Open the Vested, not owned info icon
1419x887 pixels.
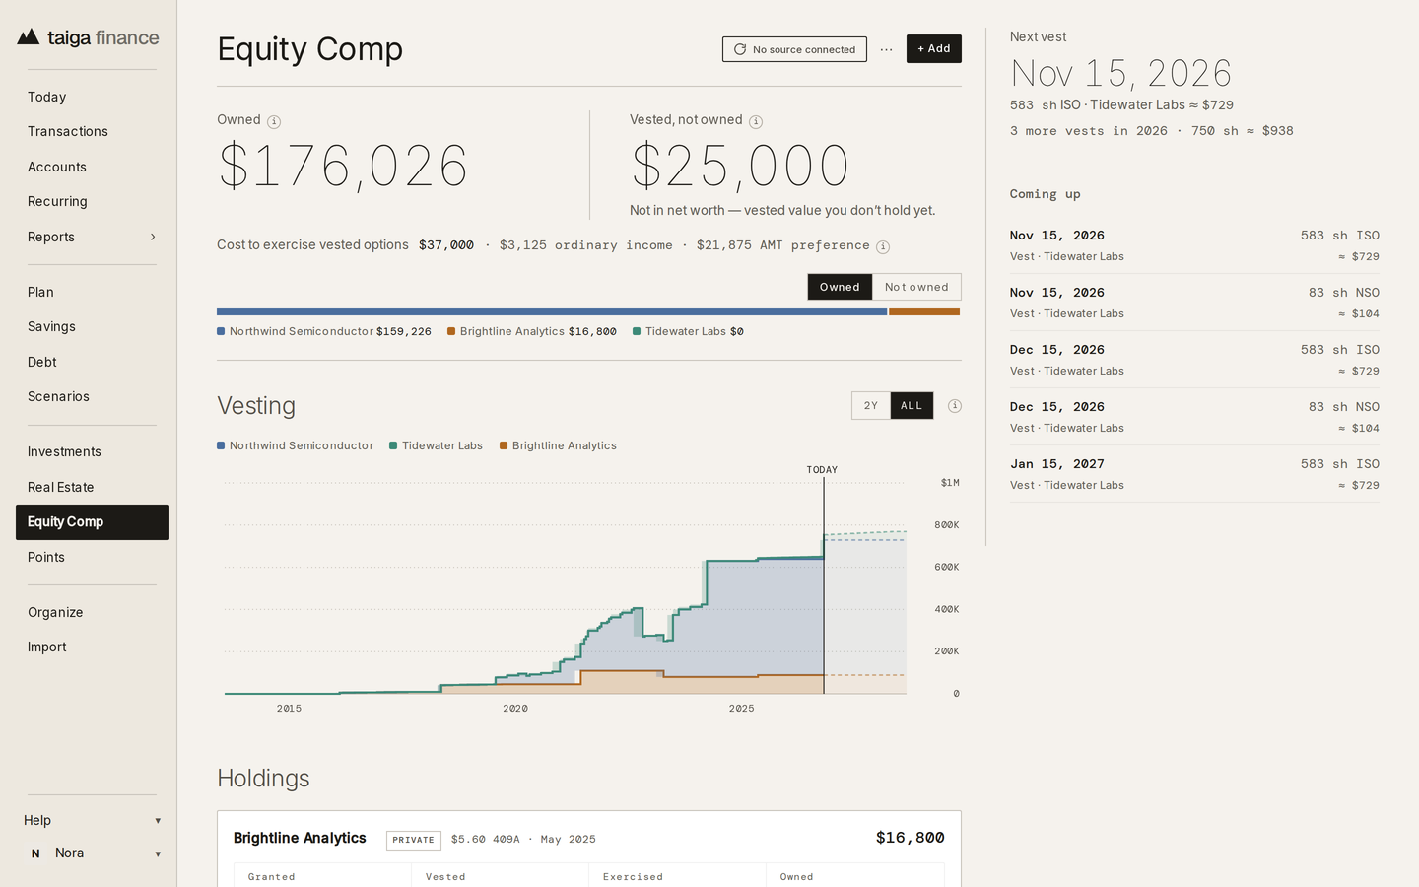point(756,122)
